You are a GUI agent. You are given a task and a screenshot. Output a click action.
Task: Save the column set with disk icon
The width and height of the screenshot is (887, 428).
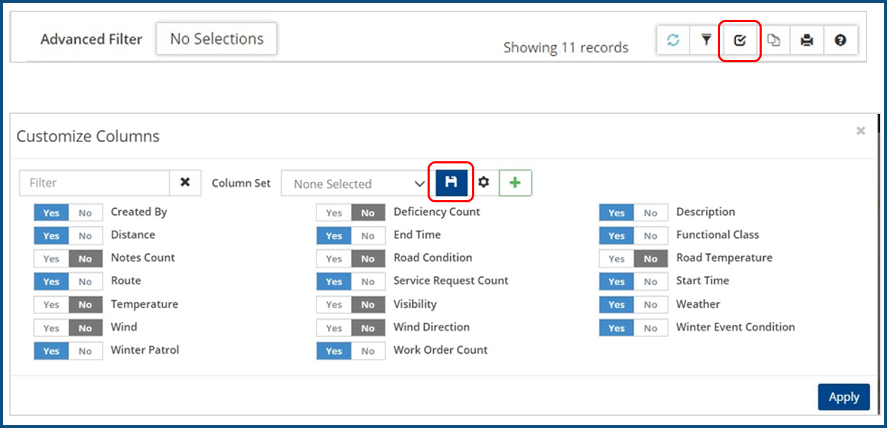click(x=451, y=183)
